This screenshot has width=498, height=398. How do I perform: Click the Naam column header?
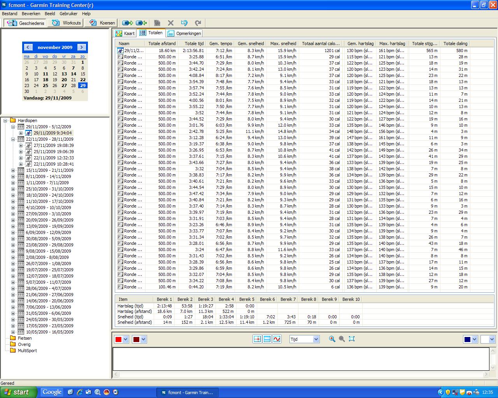[130, 44]
